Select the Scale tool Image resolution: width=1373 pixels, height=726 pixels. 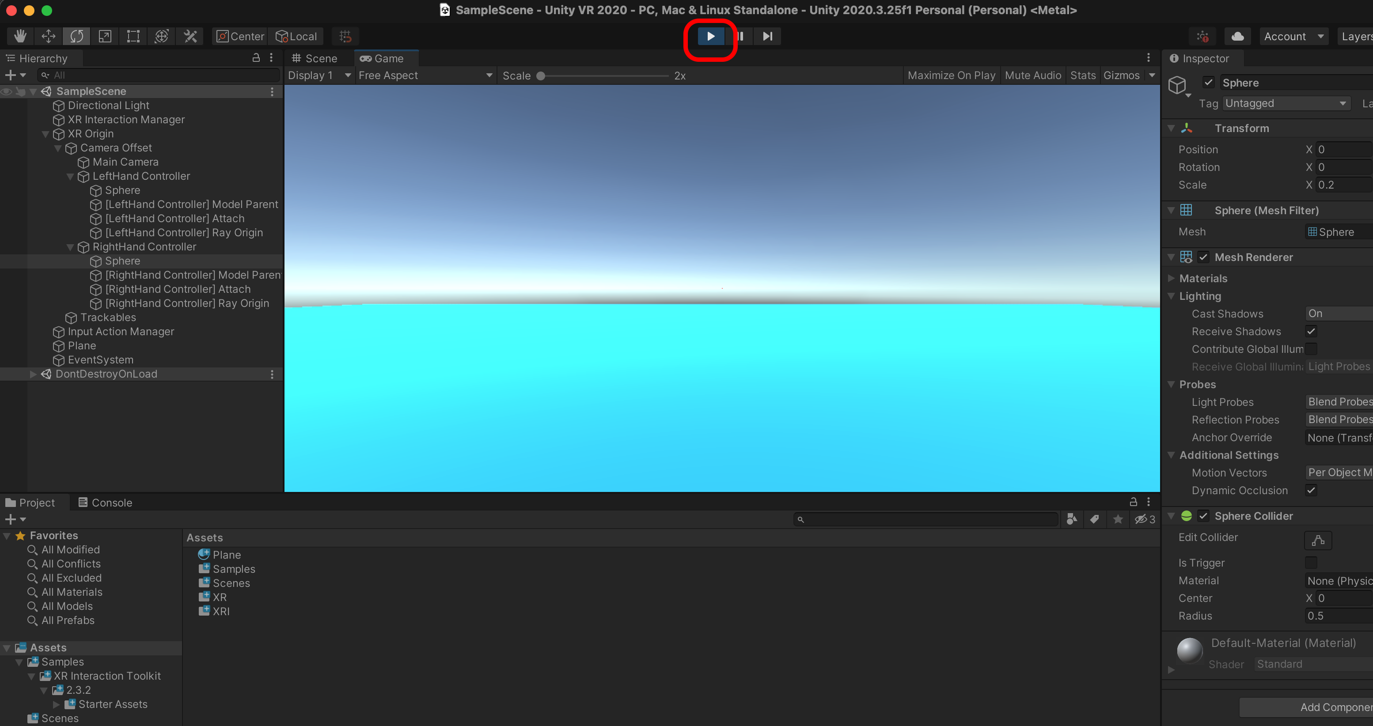click(105, 36)
